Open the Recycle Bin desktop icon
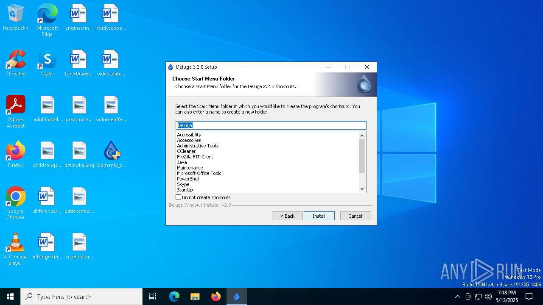Viewport: 543px width, 305px height. [16, 18]
